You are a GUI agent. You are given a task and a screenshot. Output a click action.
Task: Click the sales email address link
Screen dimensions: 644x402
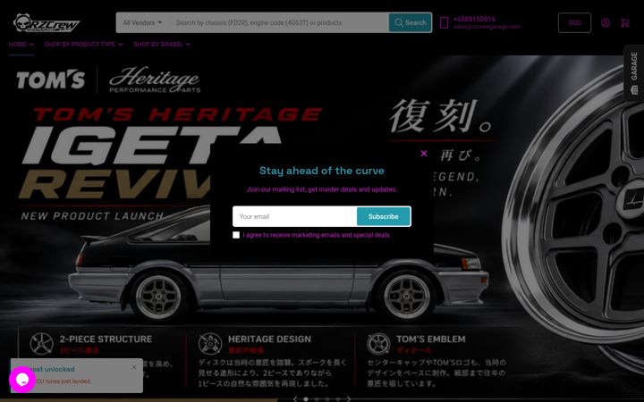pos(487,27)
